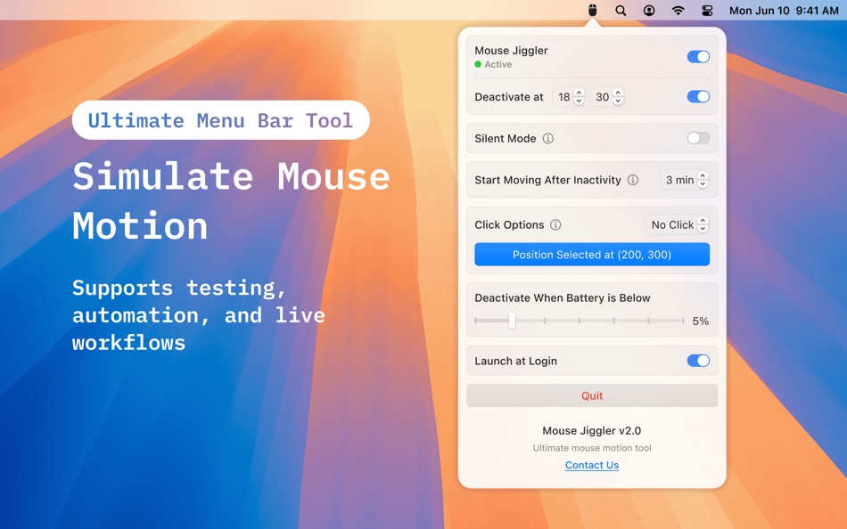Click the Deactivate When Battery is Below label
The image size is (847, 529).
563,298
